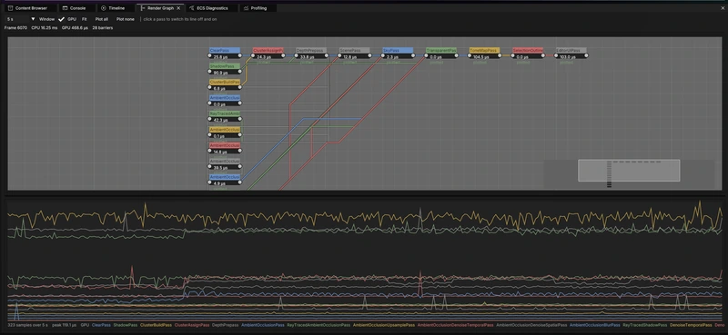Click the 28 barriers status text
Image resolution: width=728 pixels, height=335 pixels.
click(103, 28)
